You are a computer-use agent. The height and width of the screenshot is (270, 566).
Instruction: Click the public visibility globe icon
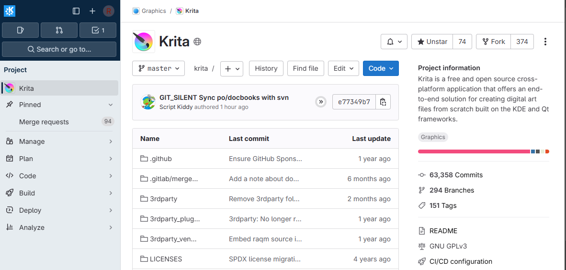coord(197,42)
